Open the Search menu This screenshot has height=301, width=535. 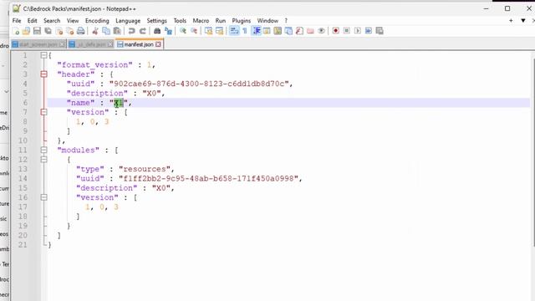pos(52,21)
